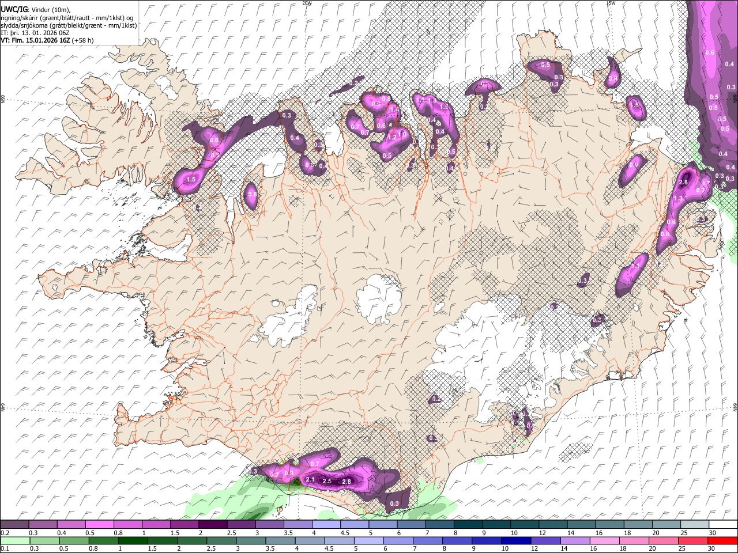This screenshot has height=553, width=738.
Task: Click the '(+58 h)' forecast offset text
Action: [x=83, y=40]
